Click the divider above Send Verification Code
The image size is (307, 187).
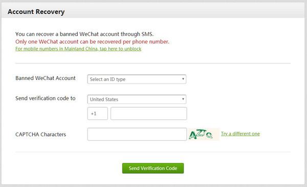pyautogui.click(x=153, y=152)
